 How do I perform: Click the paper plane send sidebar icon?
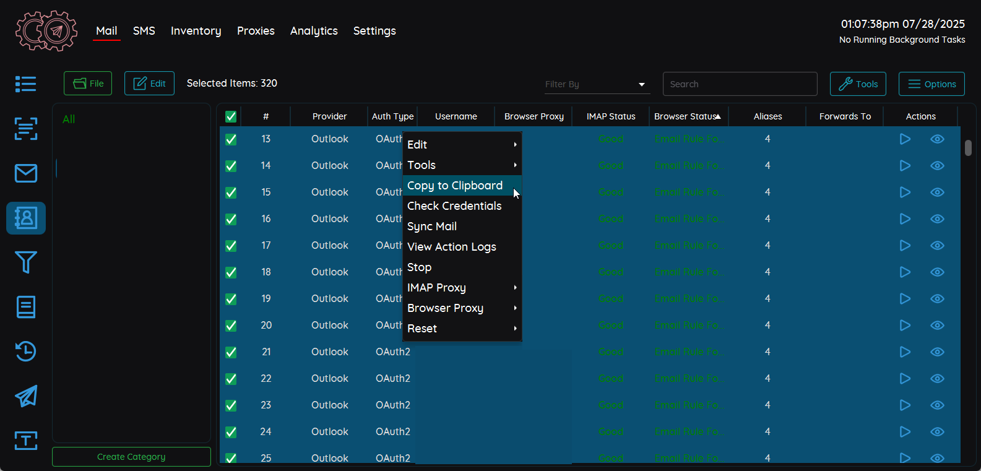(25, 396)
